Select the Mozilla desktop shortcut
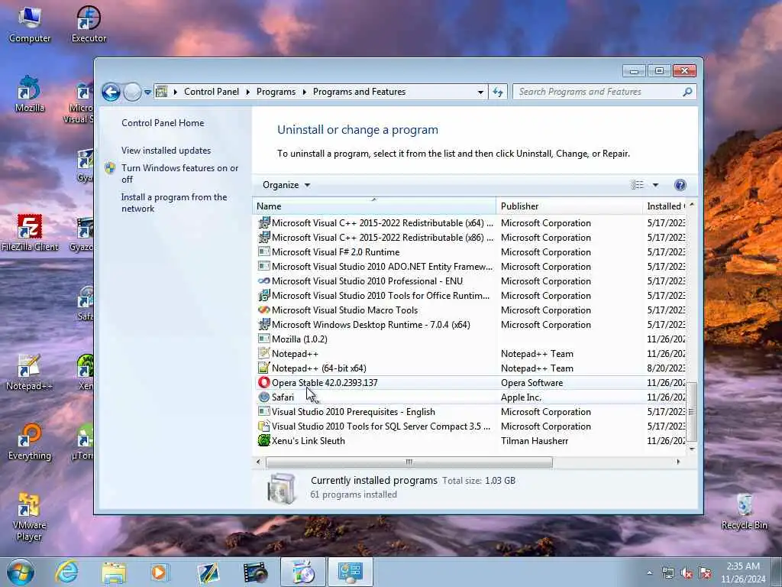The height and width of the screenshot is (587, 782). 30,94
